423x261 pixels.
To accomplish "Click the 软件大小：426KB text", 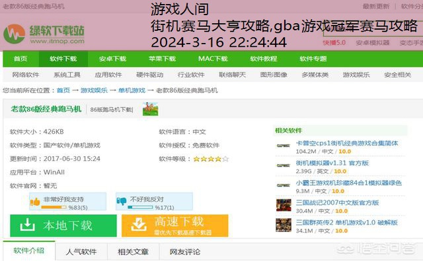I will point(37,132).
